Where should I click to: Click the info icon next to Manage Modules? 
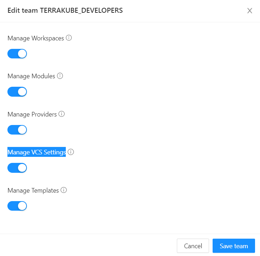point(60,76)
